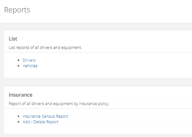Click the grey gap between List and Insurance cards
This screenshot has height=137, width=192.
coord(96,82)
